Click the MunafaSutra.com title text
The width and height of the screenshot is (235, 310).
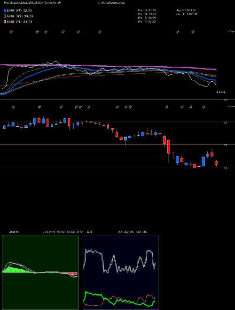point(112,3)
